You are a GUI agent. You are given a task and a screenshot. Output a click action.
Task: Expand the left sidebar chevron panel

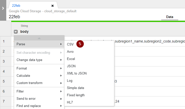(3, 8)
